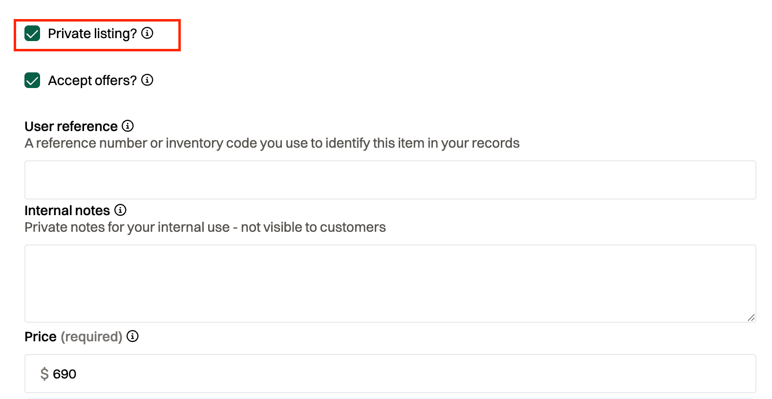Click the "User reference" field label
This screenshot has height=399, width=772.
tap(71, 127)
